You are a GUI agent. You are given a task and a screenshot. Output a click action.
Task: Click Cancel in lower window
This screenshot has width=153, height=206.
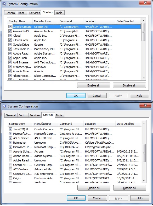tap(97, 198)
